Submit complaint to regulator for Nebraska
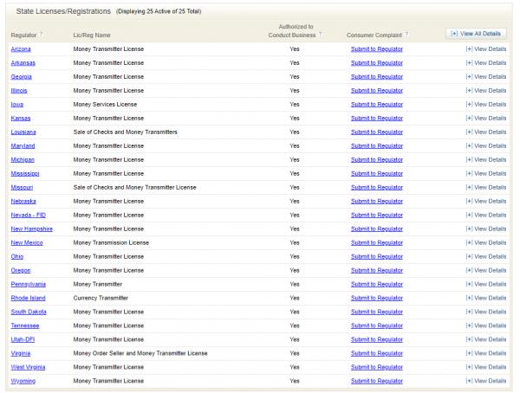 pos(377,202)
